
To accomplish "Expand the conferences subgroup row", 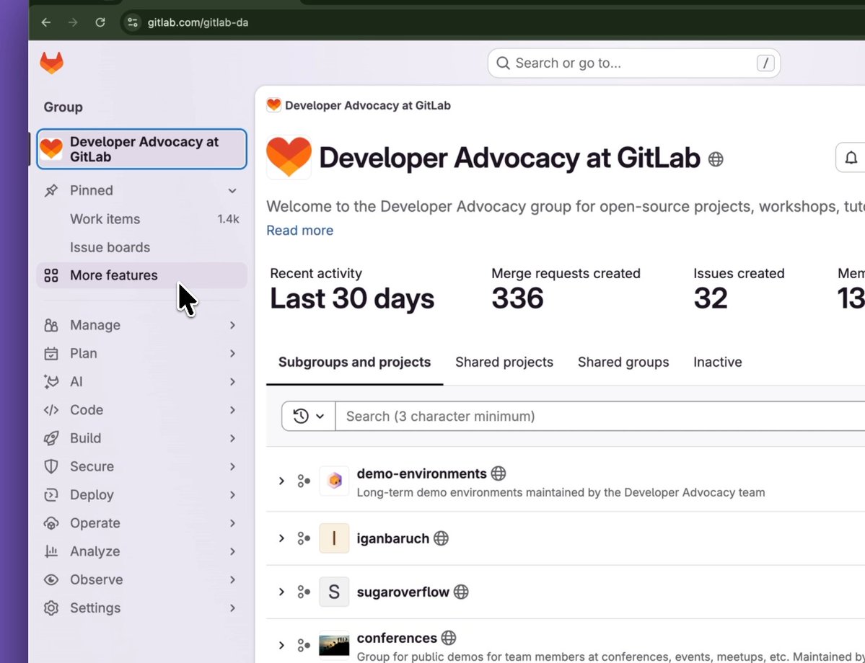I will (x=281, y=645).
